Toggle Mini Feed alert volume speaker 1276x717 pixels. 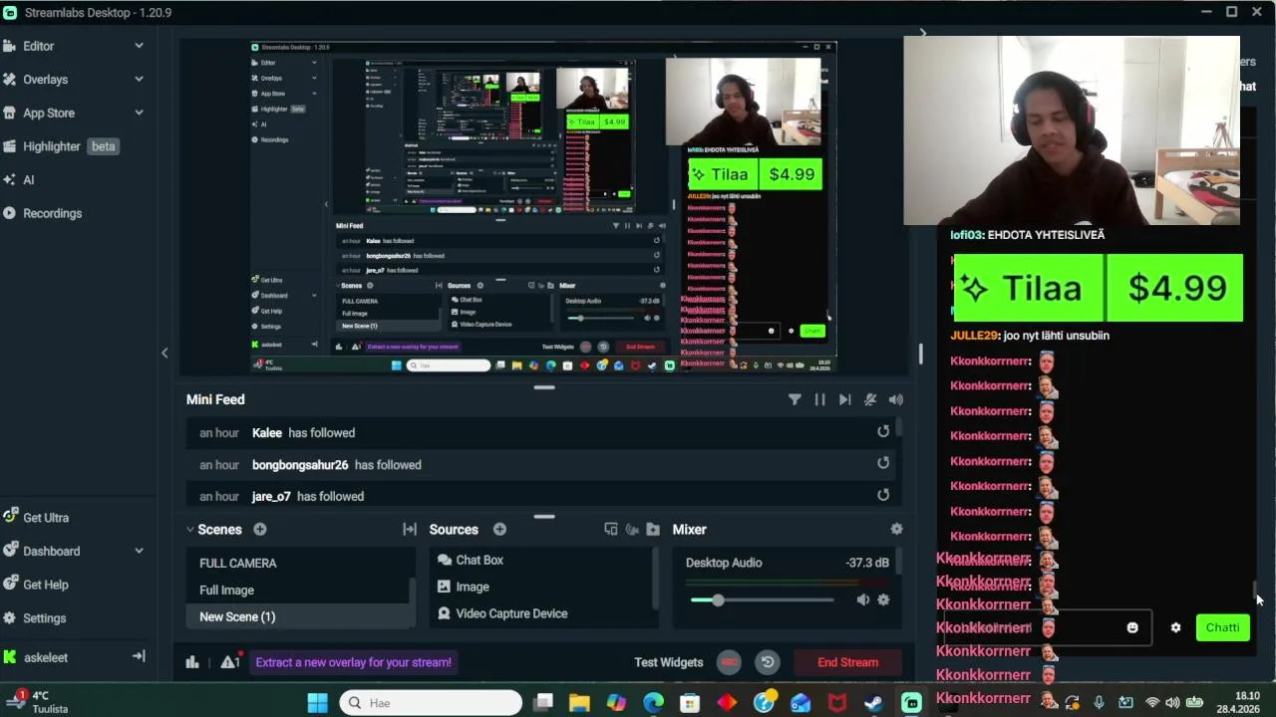pyautogui.click(x=896, y=399)
